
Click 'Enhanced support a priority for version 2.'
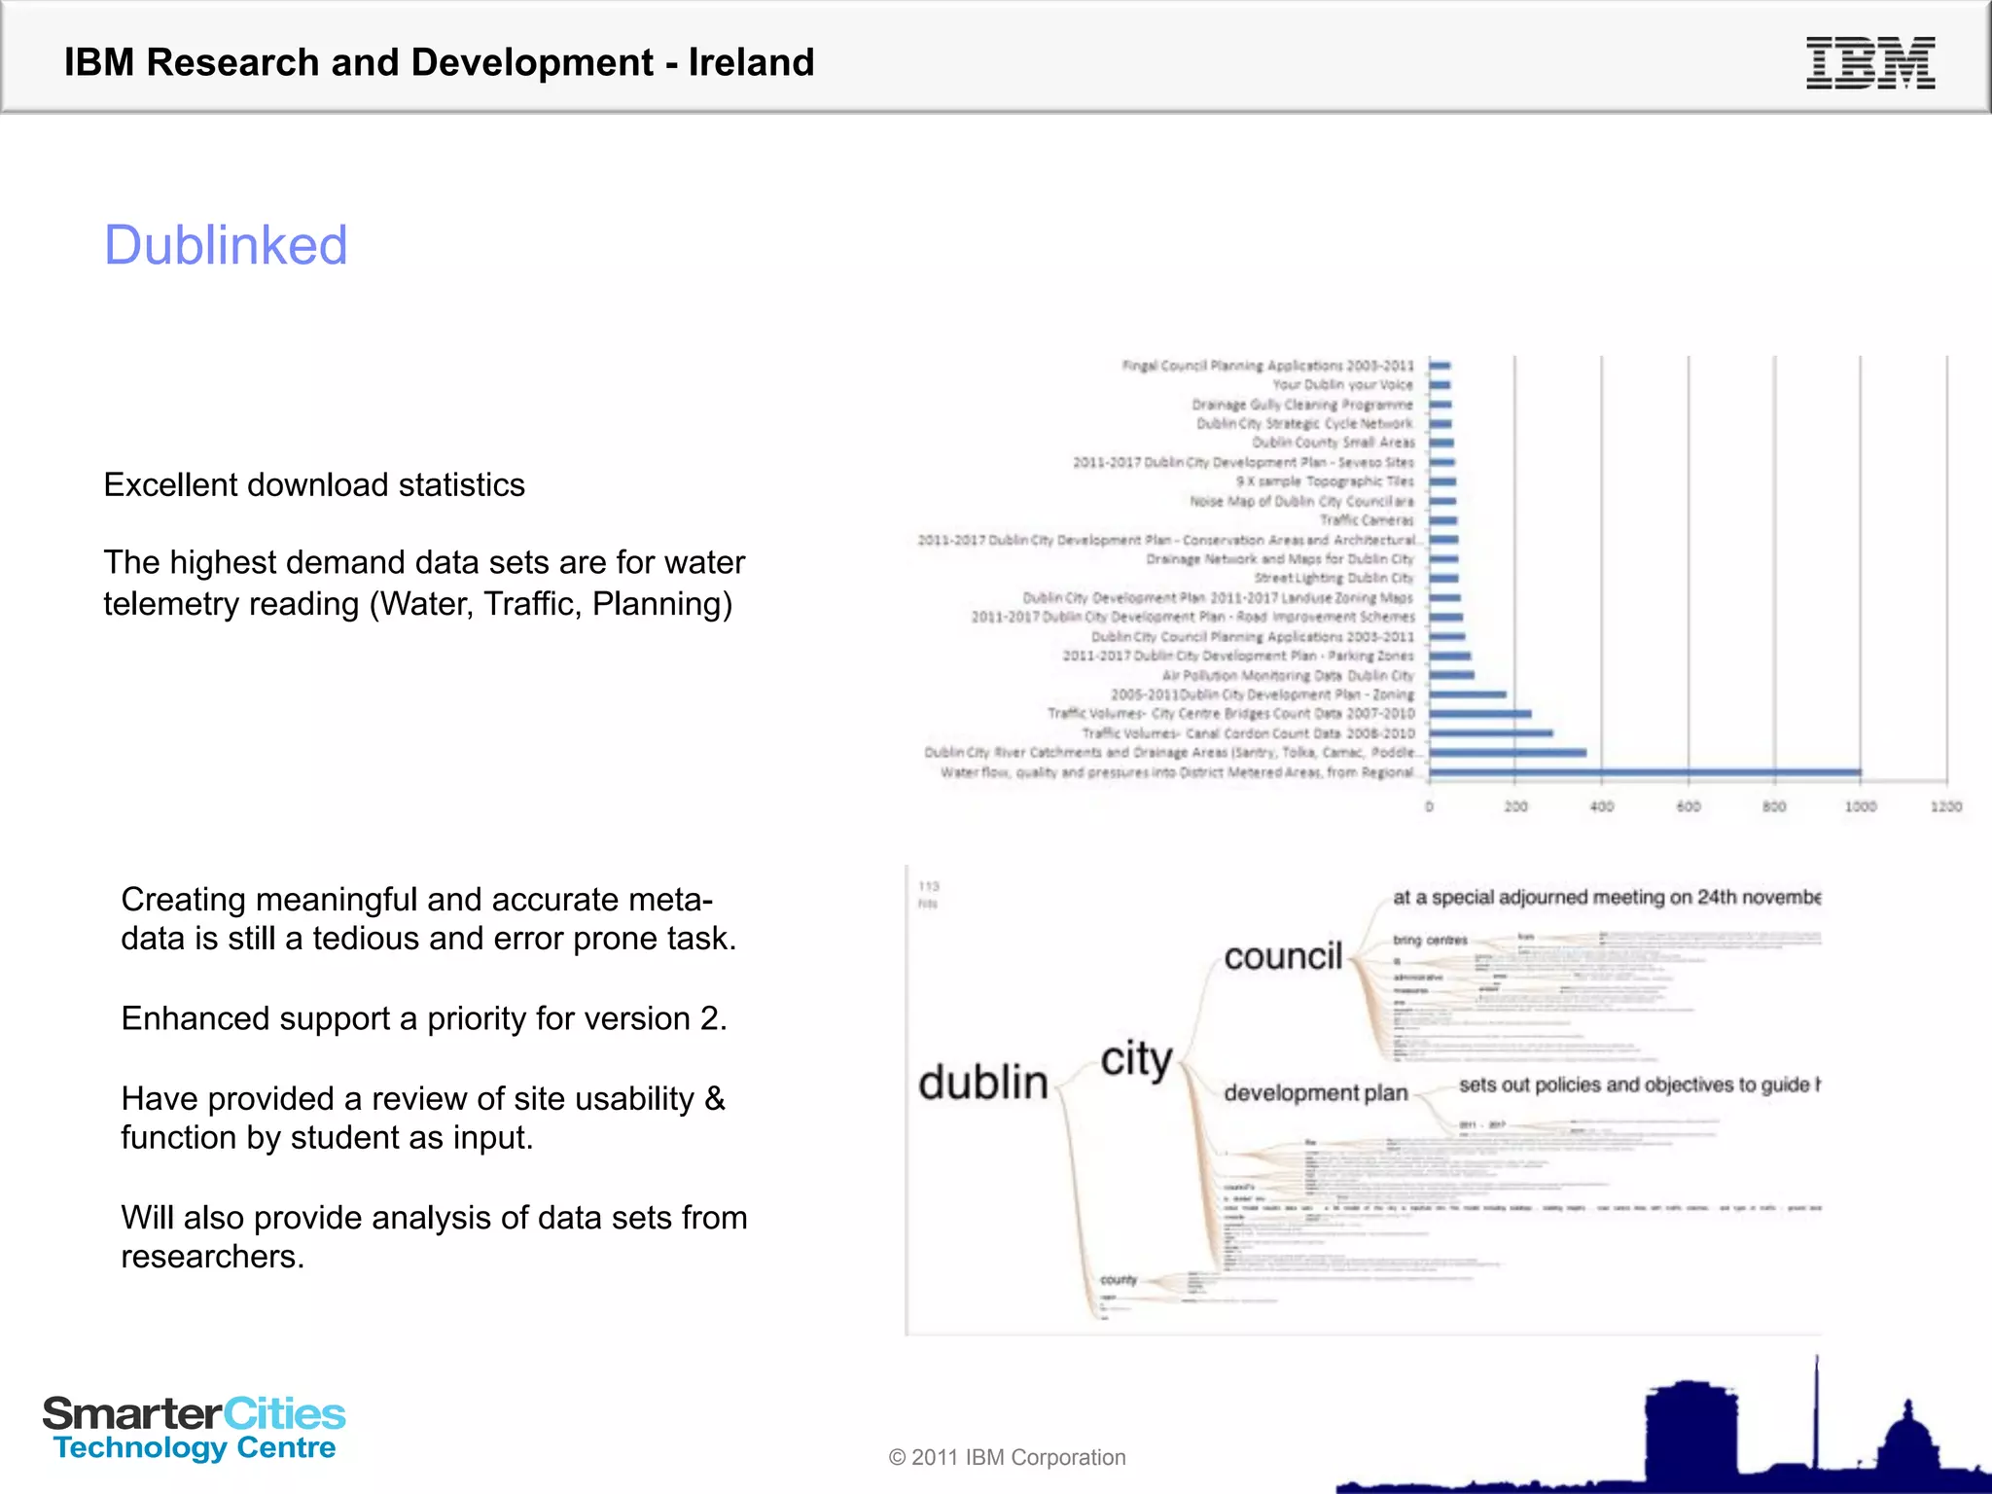pyautogui.click(x=424, y=1018)
